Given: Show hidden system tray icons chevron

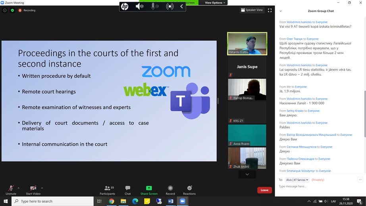Looking at the screenshot, I should click(x=309, y=201).
